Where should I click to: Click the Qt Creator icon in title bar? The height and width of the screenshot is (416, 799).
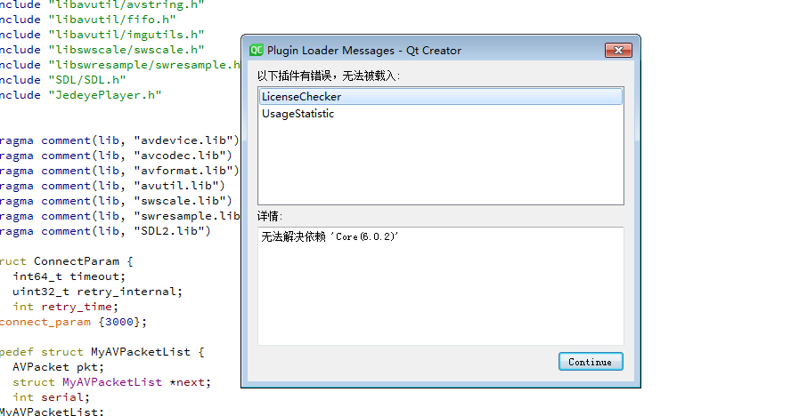coord(257,51)
